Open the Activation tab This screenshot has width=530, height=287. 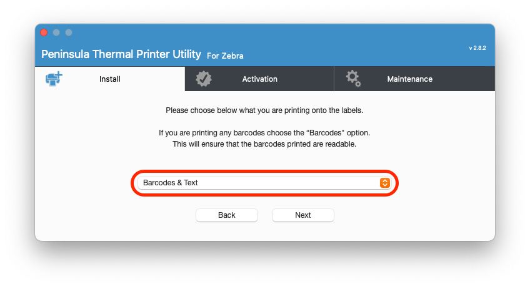coord(259,79)
